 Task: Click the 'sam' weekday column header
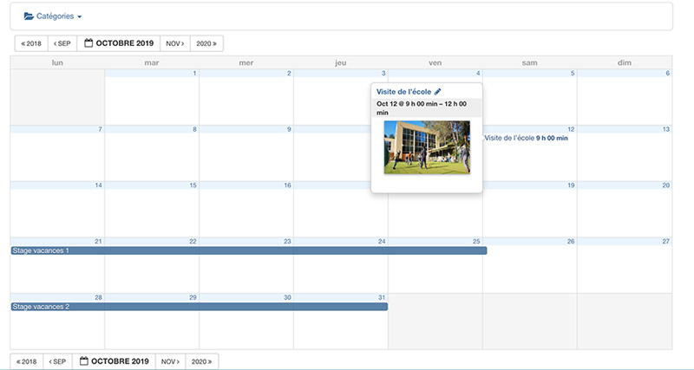point(530,62)
